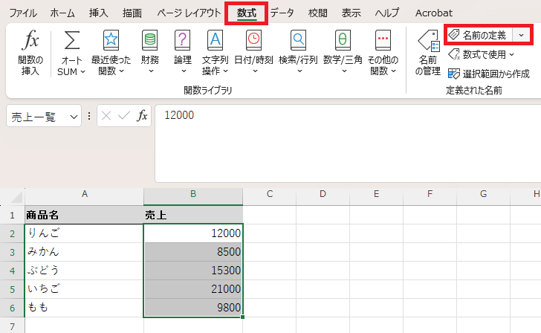541x333 pixels.
Task: Click the cell with 9800
Action: click(193, 308)
